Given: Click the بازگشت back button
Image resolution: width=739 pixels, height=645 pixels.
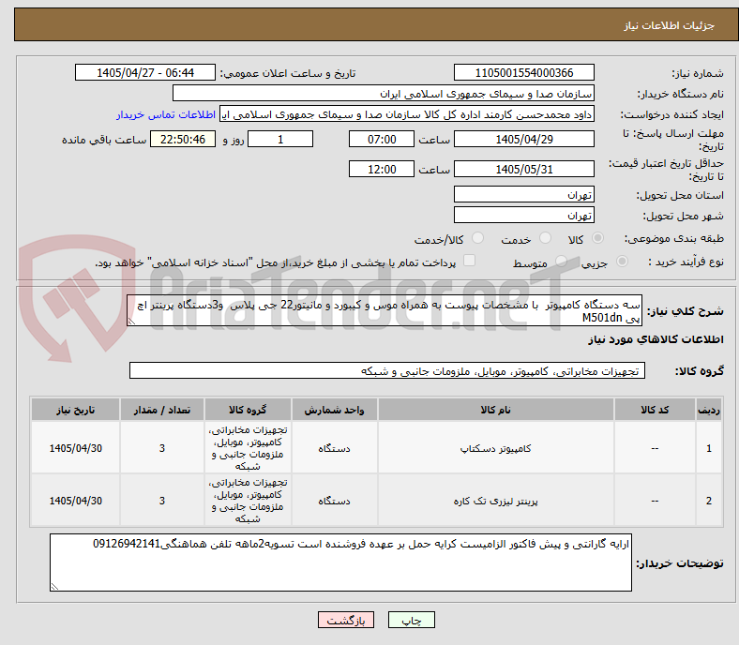Looking at the screenshot, I should pyautogui.click(x=346, y=620).
